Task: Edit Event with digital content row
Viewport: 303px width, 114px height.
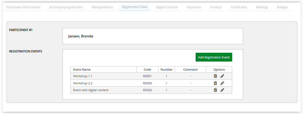Action: click(222, 90)
